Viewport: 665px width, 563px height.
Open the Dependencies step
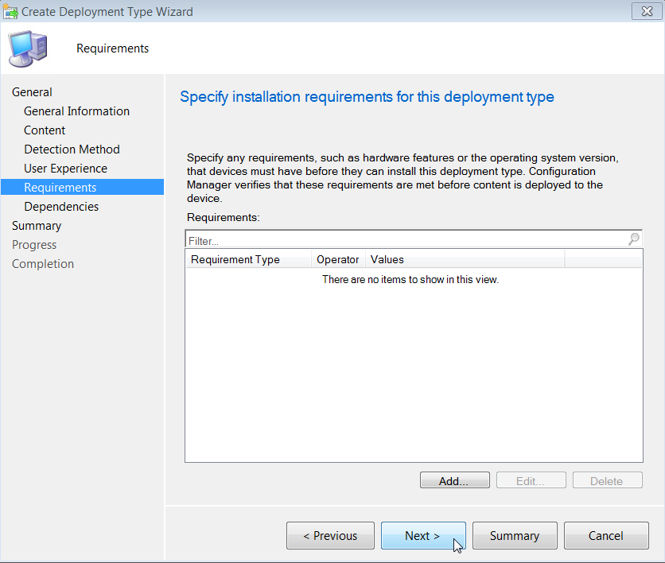[61, 206]
